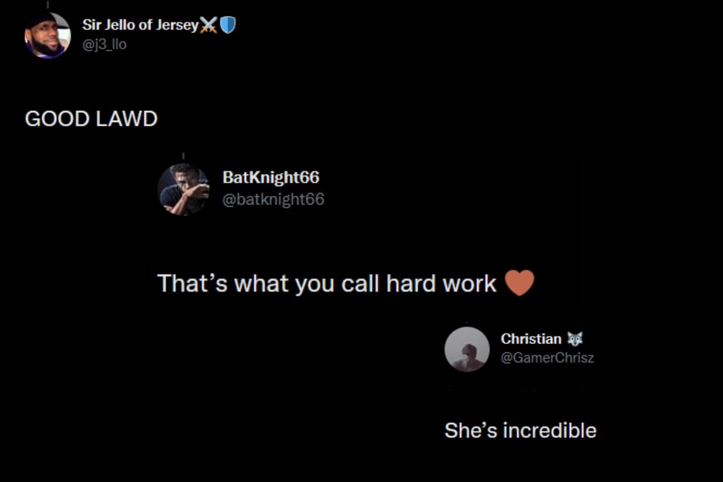The width and height of the screenshot is (723, 482).
Task: Select the GOOD LAWD tweet text
Action: point(91,119)
